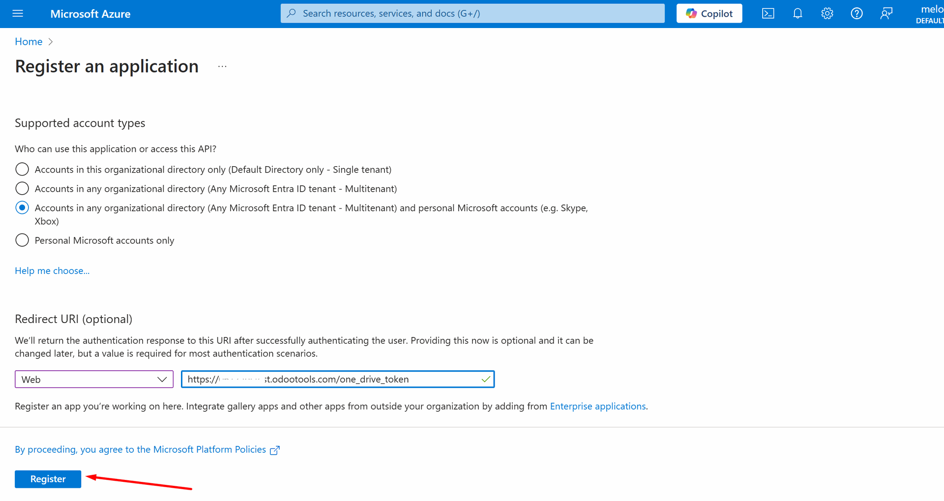Open Copilot assistant
The height and width of the screenshot is (501, 944).
709,13
